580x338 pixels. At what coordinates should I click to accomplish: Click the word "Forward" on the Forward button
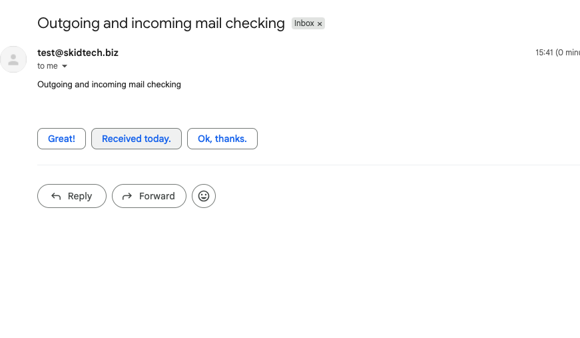point(157,196)
